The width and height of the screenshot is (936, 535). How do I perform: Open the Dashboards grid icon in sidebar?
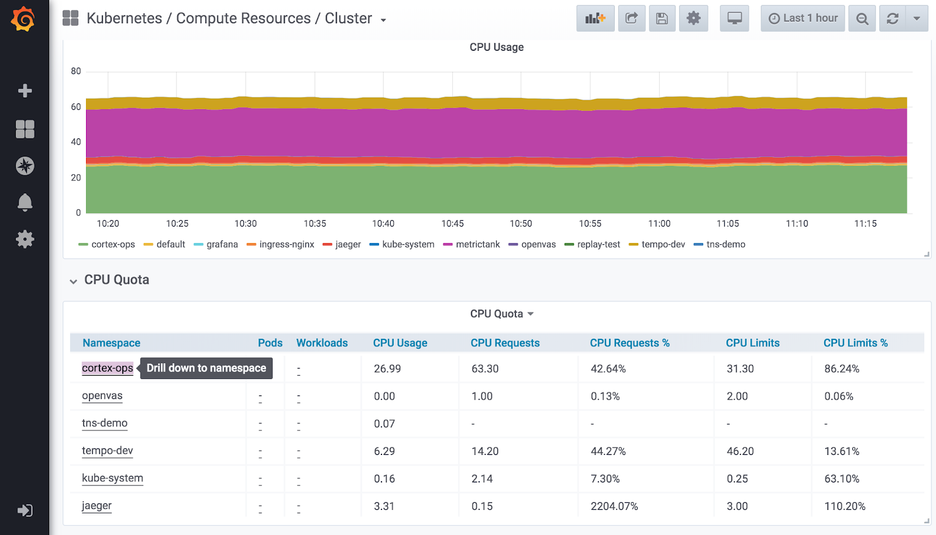tap(25, 129)
